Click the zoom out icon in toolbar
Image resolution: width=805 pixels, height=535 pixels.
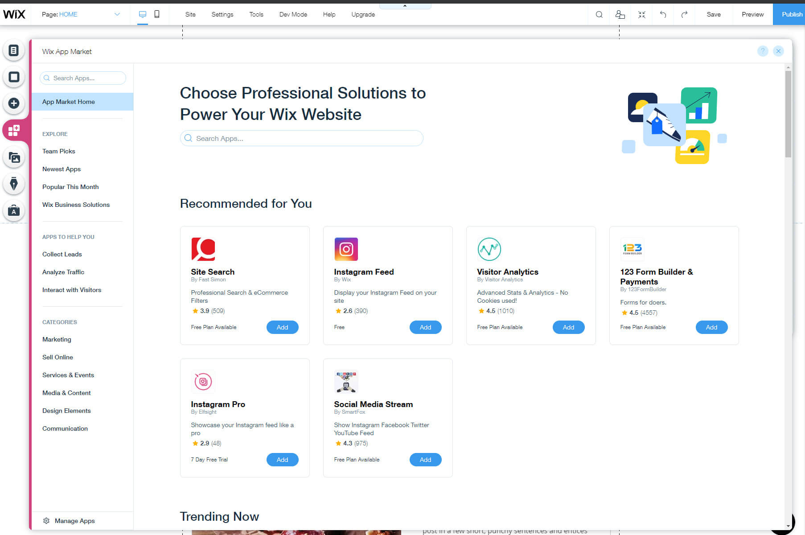point(642,14)
